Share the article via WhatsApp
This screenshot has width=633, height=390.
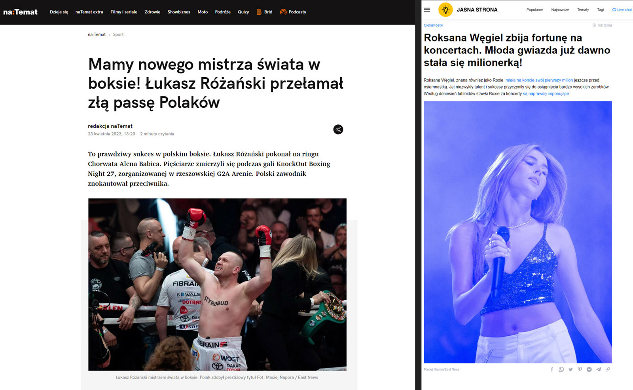(x=561, y=369)
